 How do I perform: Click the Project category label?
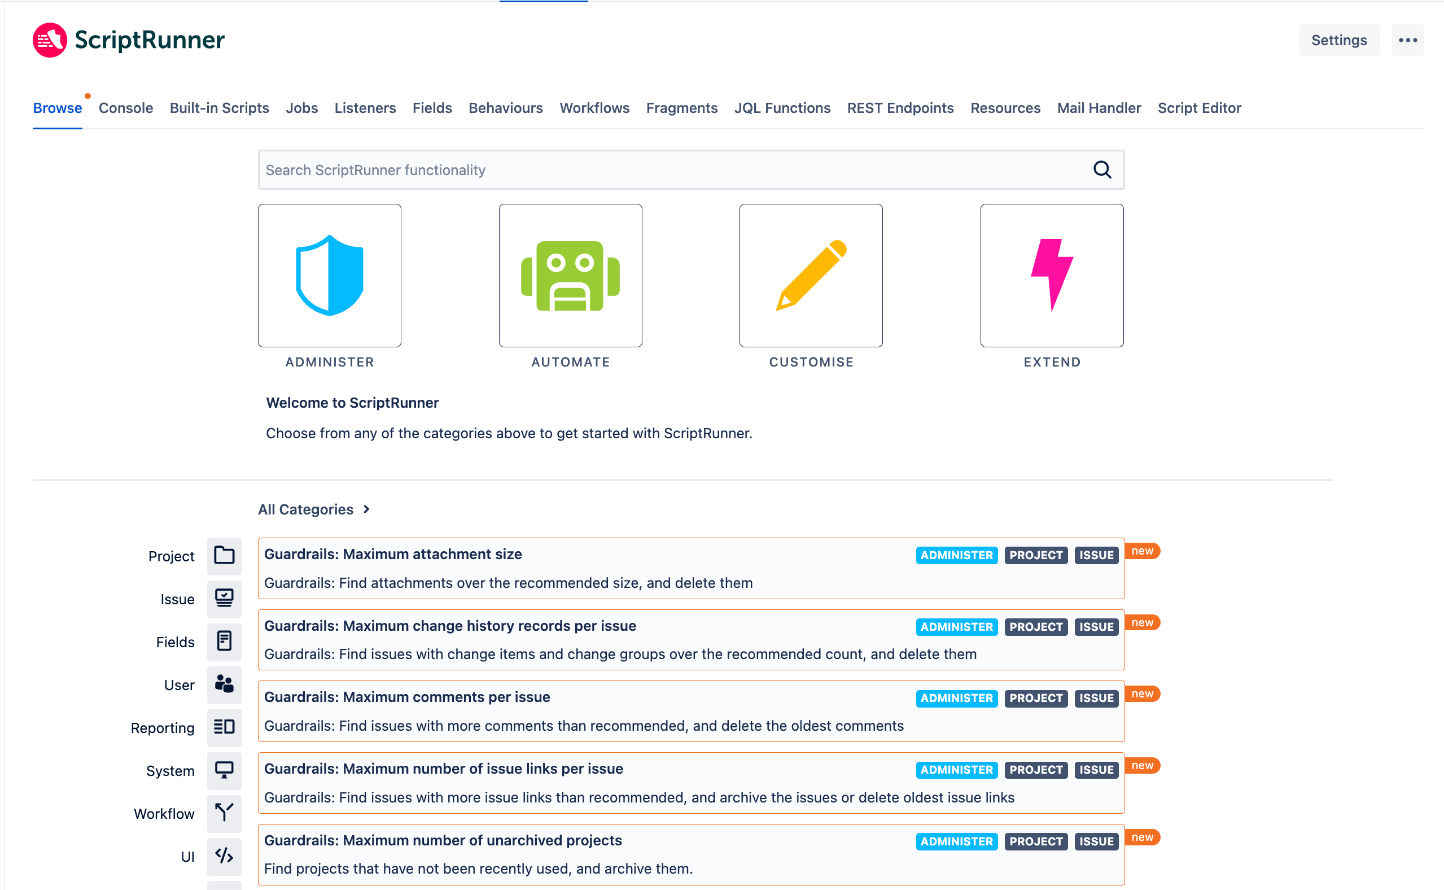[x=171, y=556]
